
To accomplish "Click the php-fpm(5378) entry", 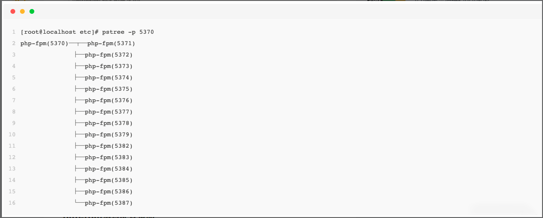I will 109,123.
